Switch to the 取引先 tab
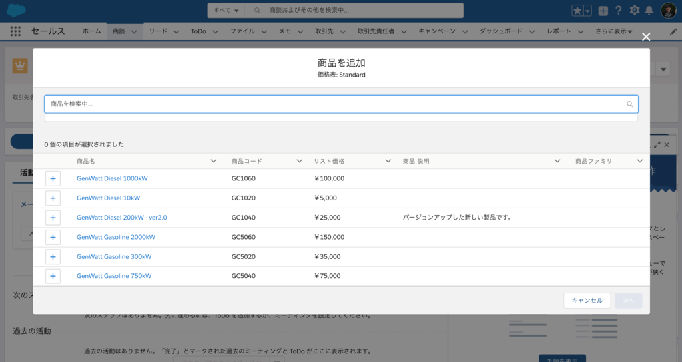 coord(324,31)
